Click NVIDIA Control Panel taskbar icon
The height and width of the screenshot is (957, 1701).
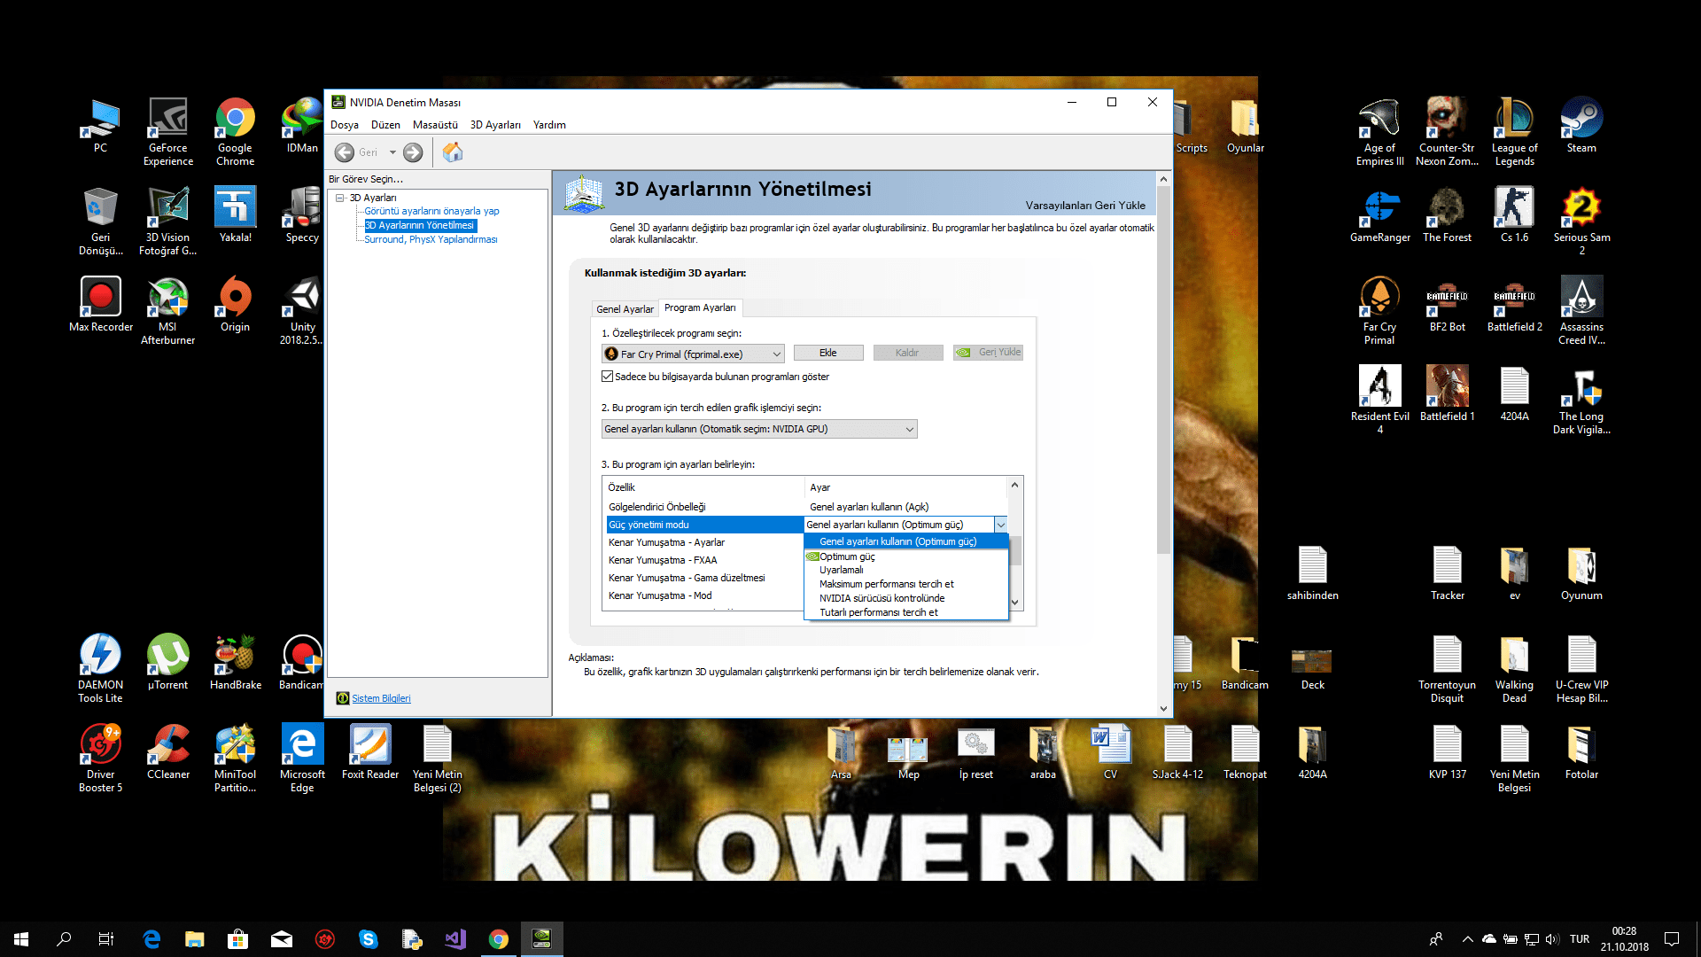[x=541, y=938]
